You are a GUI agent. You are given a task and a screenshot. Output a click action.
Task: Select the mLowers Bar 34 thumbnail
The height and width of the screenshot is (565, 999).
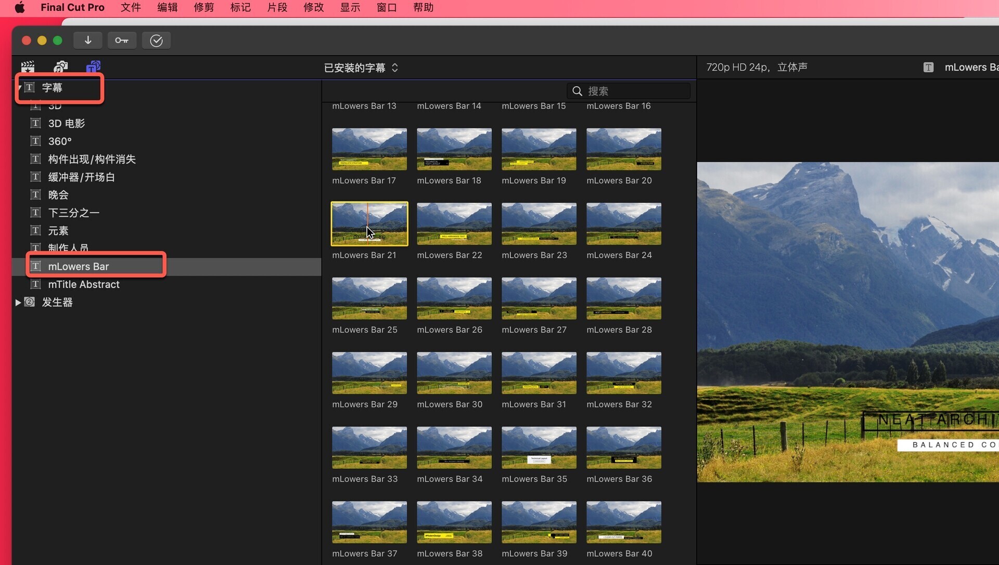[x=454, y=448]
